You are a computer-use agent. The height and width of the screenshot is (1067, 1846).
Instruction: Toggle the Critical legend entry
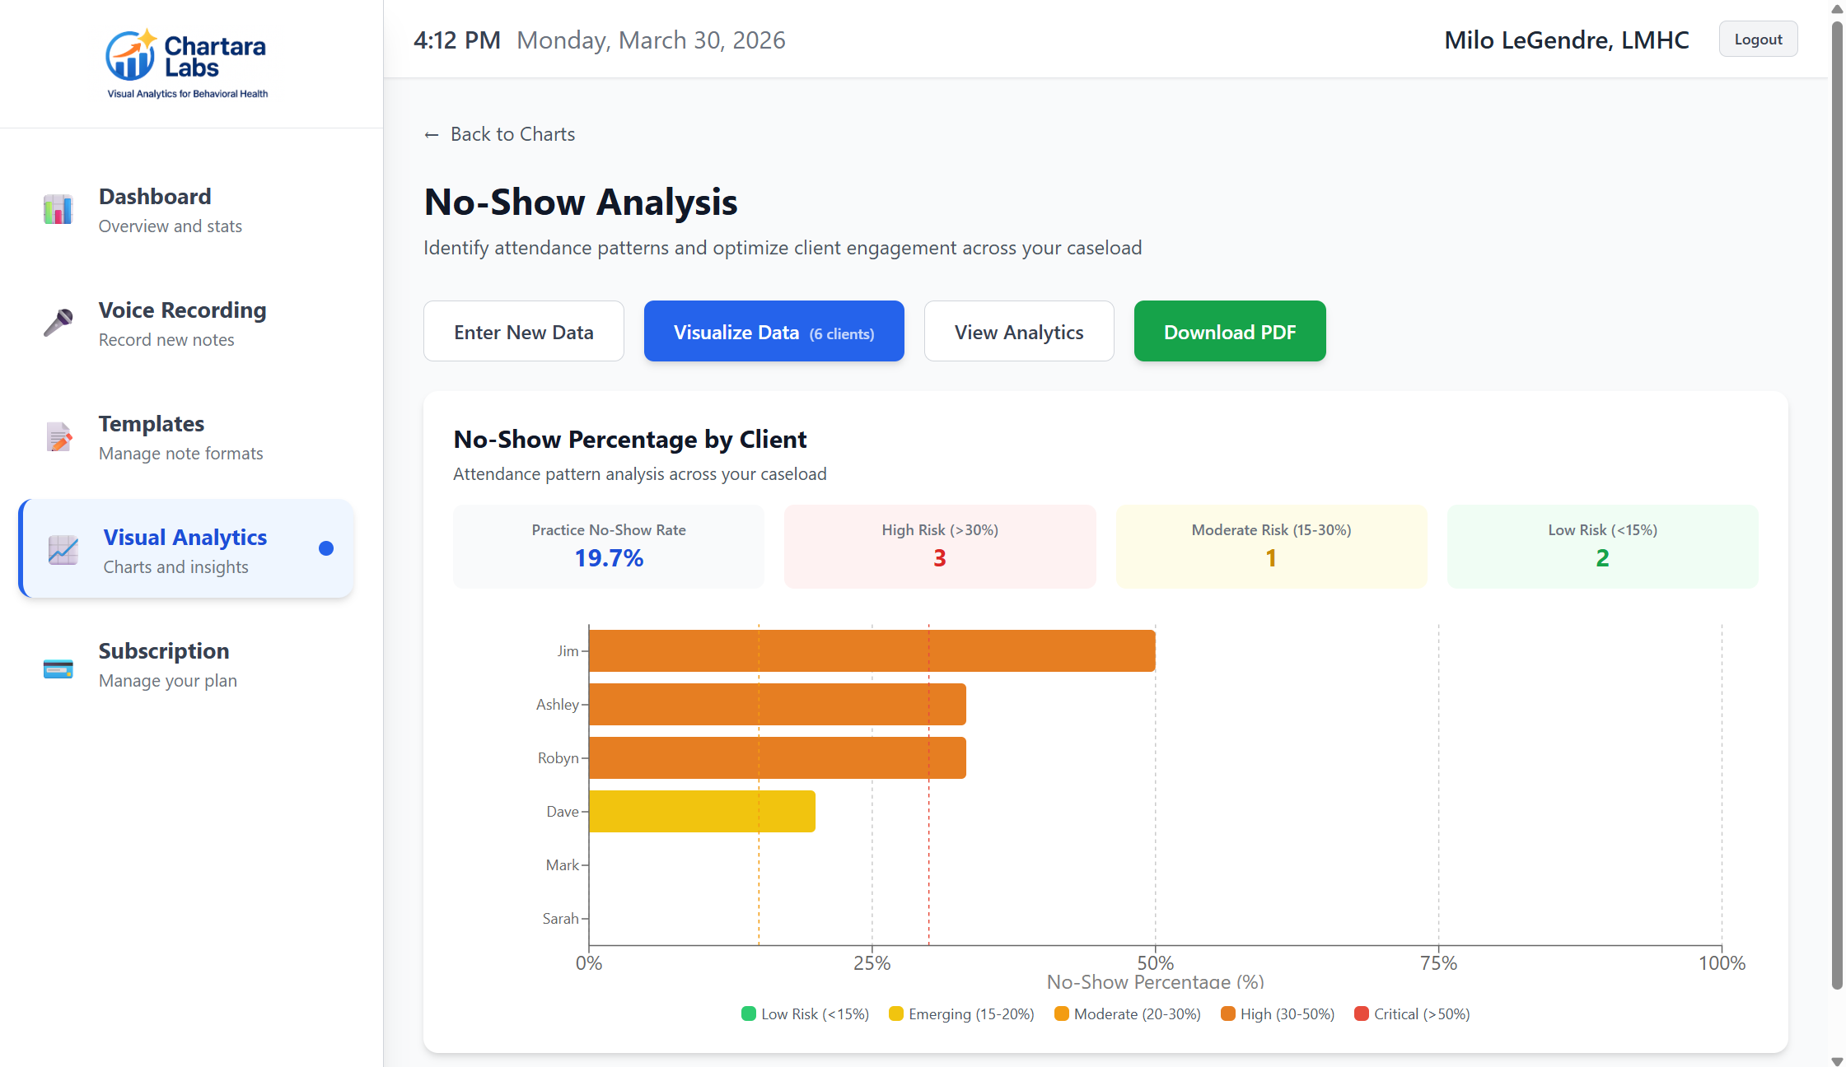(x=1412, y=1013)
